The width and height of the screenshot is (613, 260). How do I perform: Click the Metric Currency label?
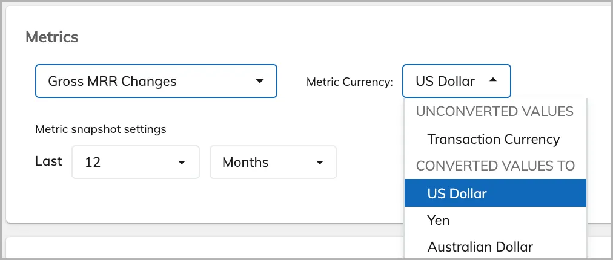350,82
